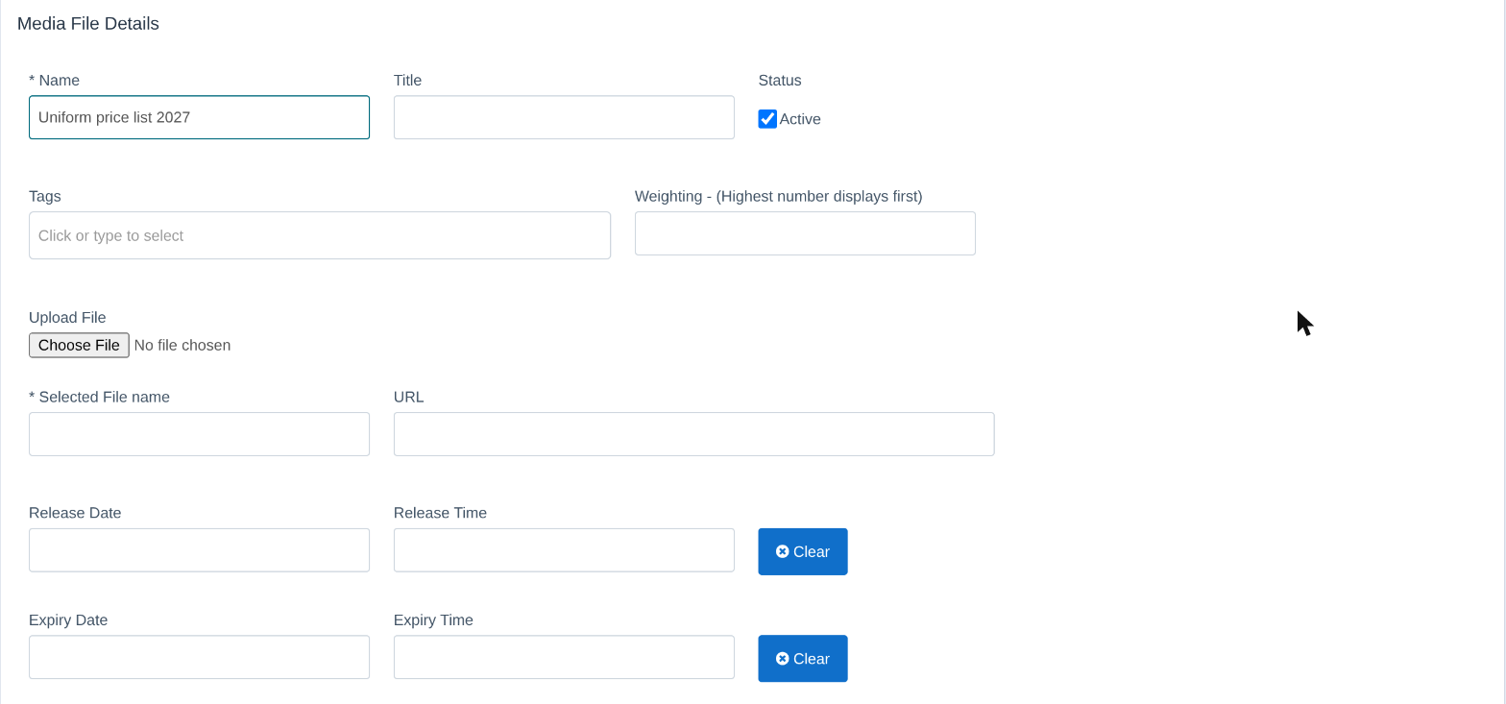Click the 'Media File Details' heading
Viewport: 1506px width, 704px height.
(88, 24)
